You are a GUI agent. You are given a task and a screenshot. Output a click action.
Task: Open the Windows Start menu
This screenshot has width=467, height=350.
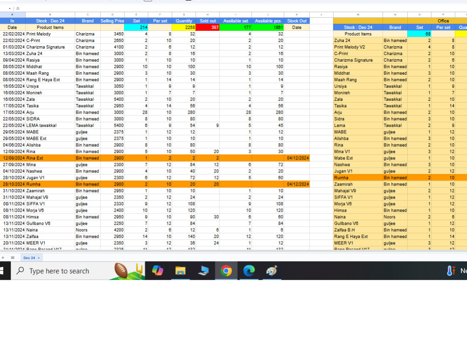(x=2, y=271)
